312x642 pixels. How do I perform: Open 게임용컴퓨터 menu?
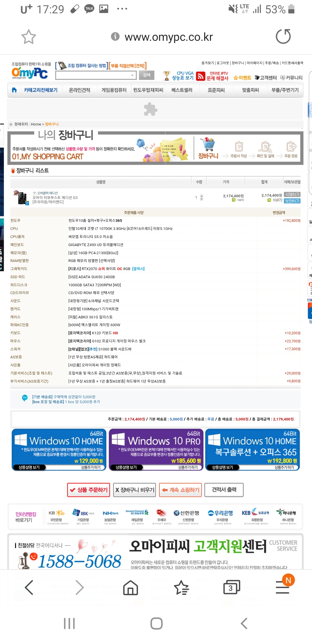coord(114,90)
